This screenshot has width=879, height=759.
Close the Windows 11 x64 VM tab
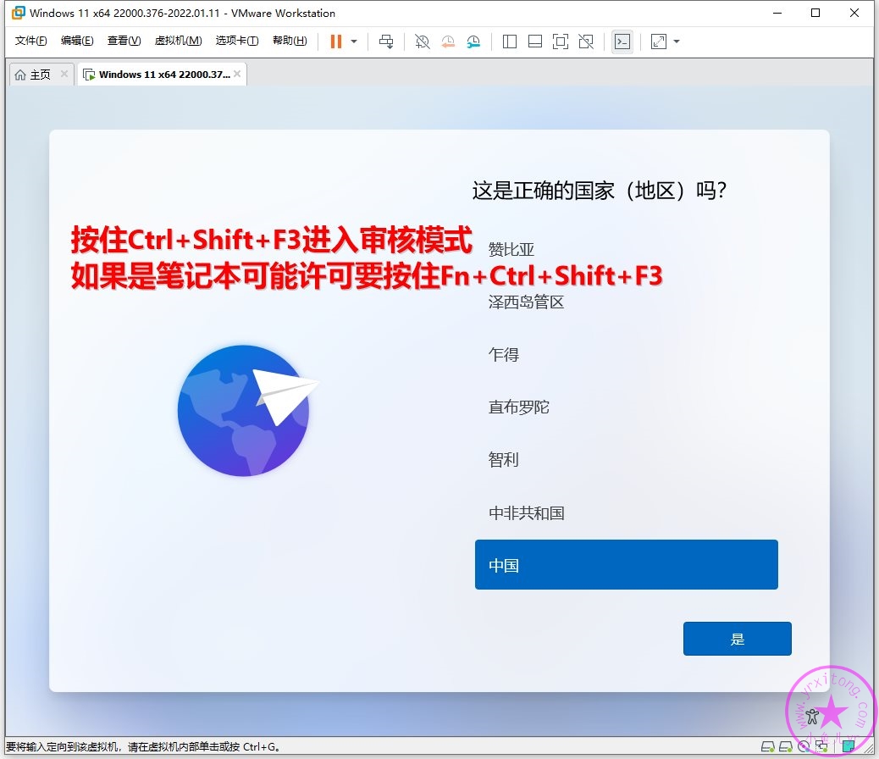[238, 74]
